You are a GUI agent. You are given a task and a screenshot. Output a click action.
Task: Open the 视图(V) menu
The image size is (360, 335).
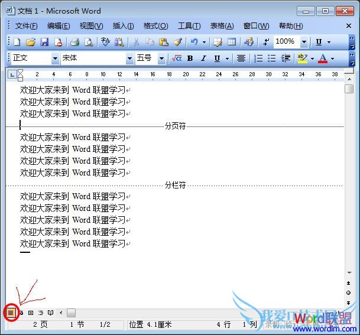tap(91, 26)
